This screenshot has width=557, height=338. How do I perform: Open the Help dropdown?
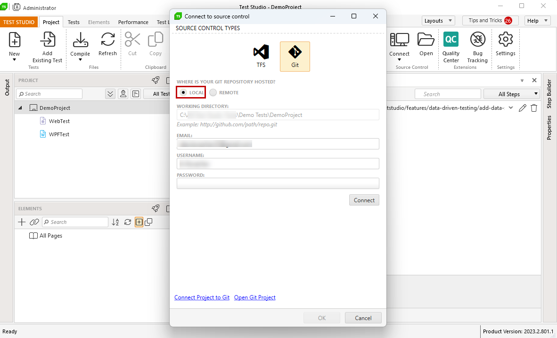(538, 21)
